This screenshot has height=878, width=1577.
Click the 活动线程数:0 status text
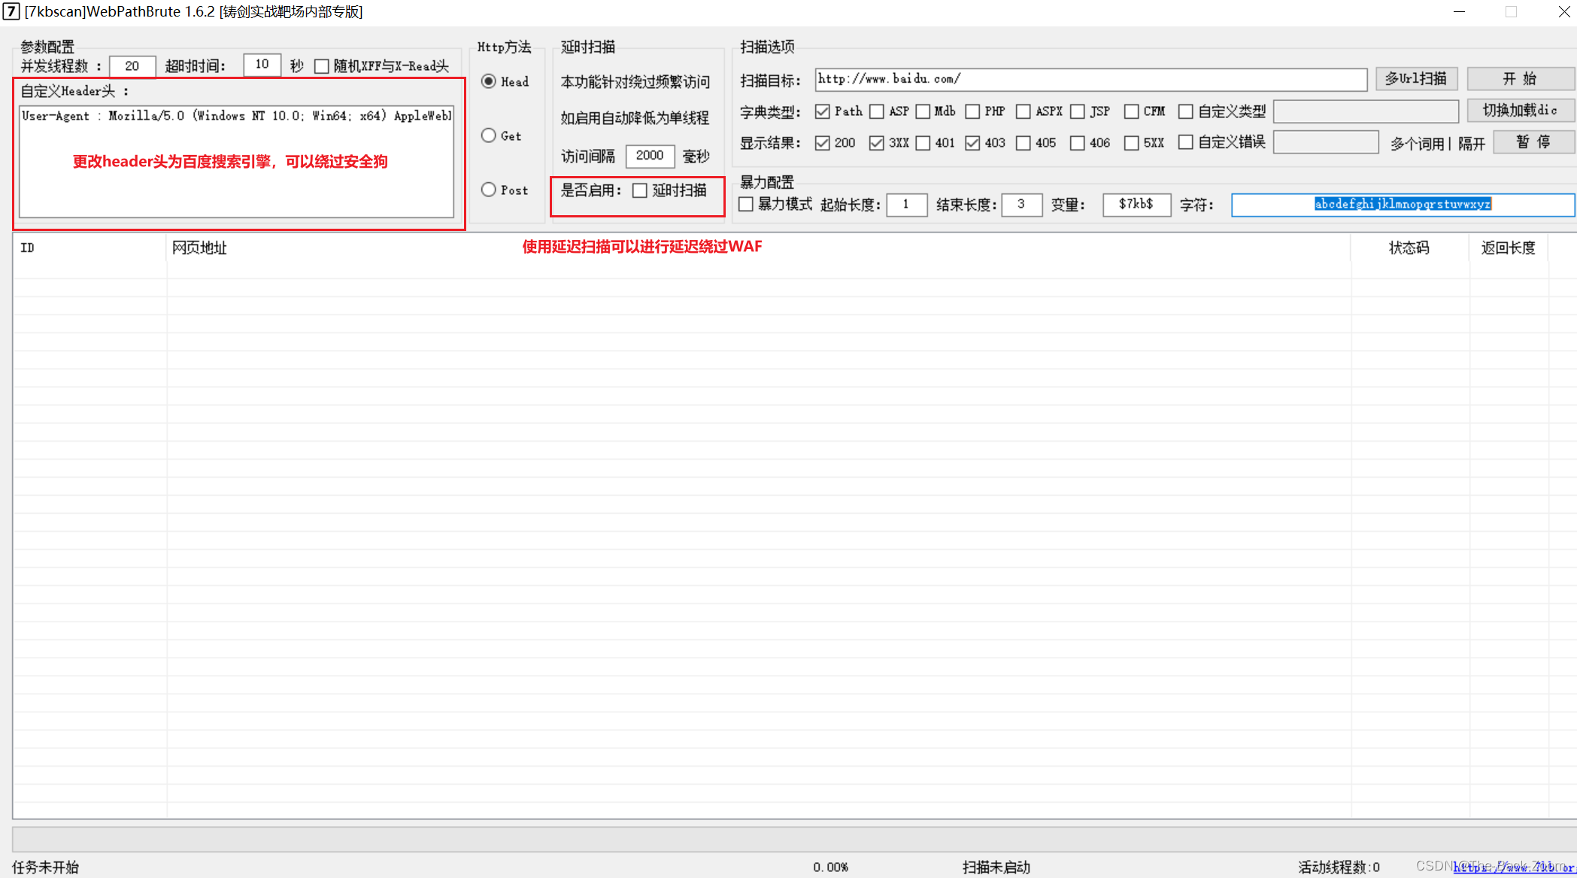pyautogui.click(x=1339, y=867)
